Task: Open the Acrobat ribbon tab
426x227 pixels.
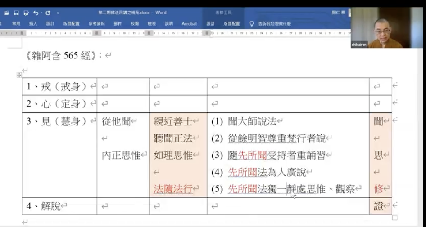Action: tap(189, 23)
